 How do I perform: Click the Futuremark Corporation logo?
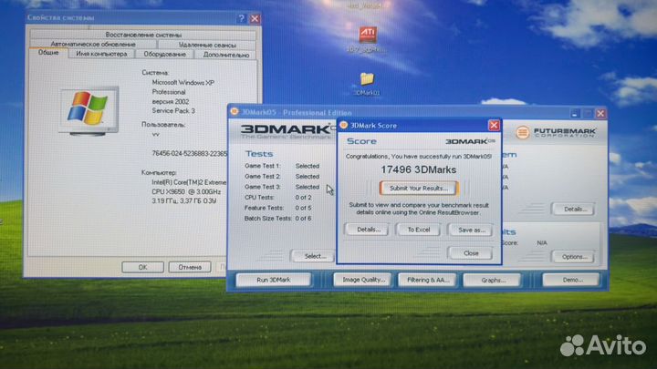(556, 133)
